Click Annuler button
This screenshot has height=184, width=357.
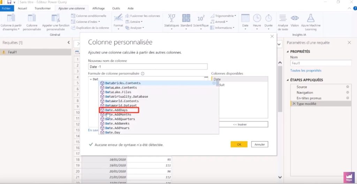pyautogui.click(x=259, y=144)
